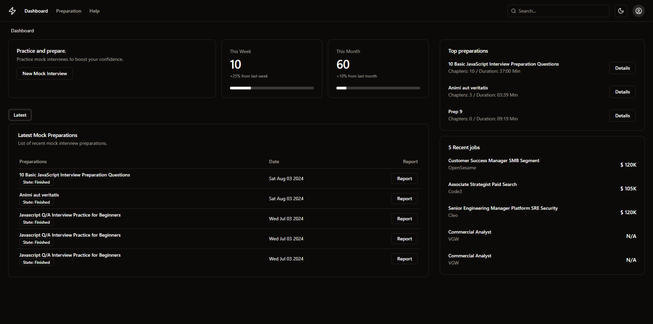Open the user profile avatar menu
The width and height of the screenshot is (653, 324).
638,11
